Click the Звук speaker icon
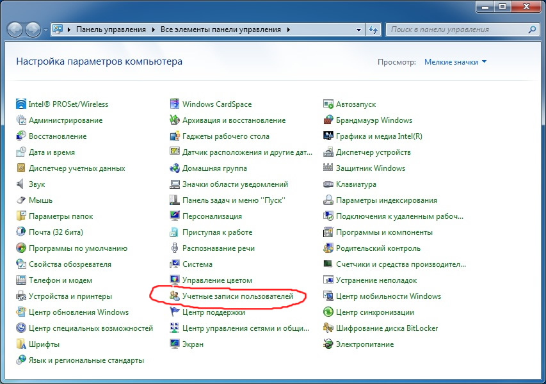The height and width of the screenshot is (384, 546). [x=21, y=184]
